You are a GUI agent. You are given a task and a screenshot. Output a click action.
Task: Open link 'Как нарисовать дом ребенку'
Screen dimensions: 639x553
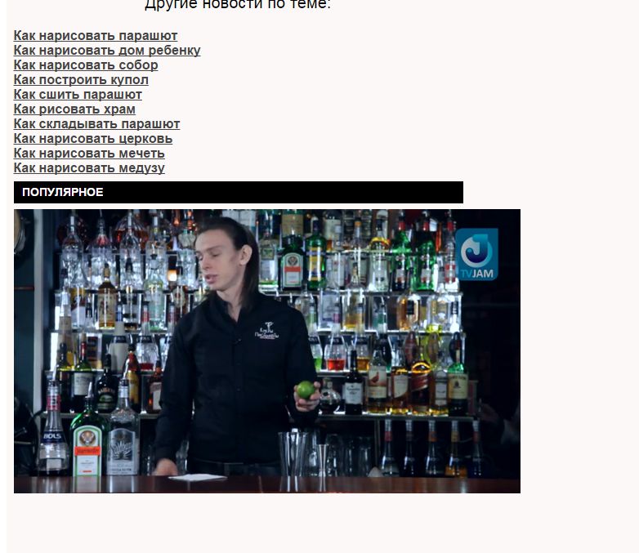coord(107,51)
